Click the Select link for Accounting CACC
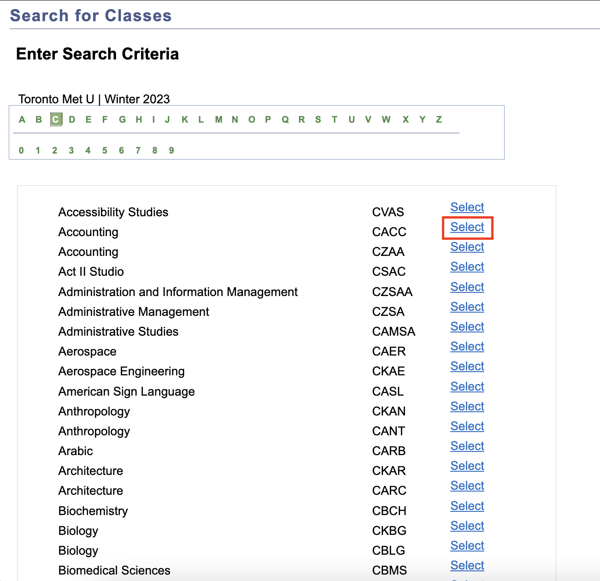The height and width of the screenshot is (581, 600). click(x=467, y=227)
